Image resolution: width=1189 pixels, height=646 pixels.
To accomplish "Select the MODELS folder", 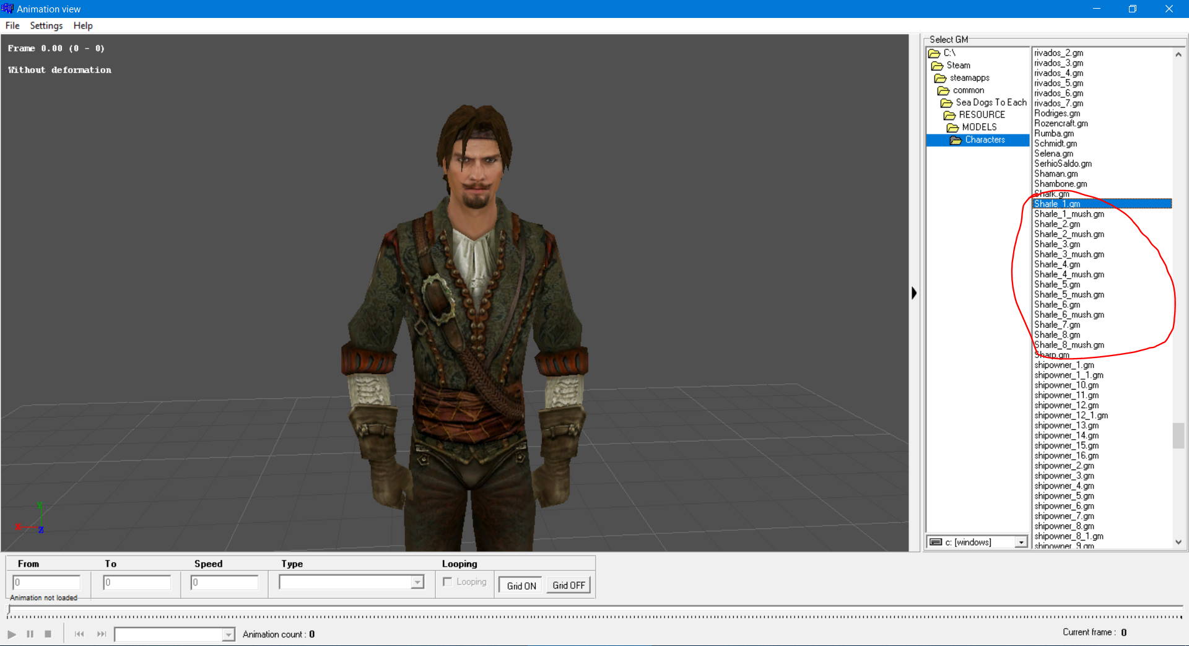I will (x=972, y=128).
